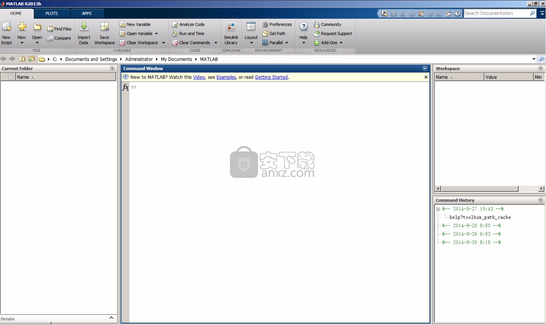Switch to the APPS tab
546x325 pixels.
(87, 13)
